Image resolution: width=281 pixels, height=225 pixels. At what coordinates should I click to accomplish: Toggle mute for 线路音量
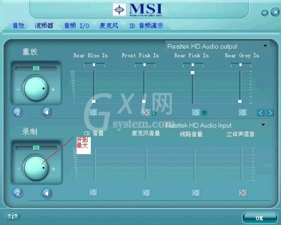[196, 193]
